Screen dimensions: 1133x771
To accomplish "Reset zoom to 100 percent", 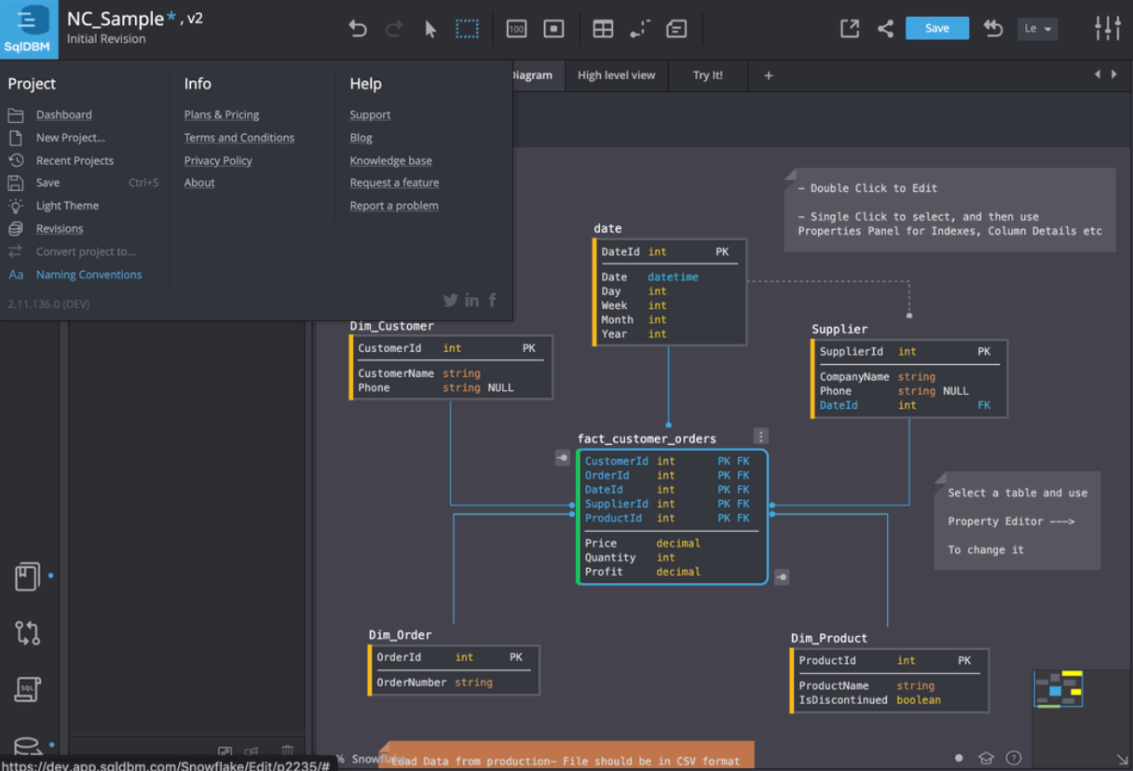I will [x=515, y=28].
